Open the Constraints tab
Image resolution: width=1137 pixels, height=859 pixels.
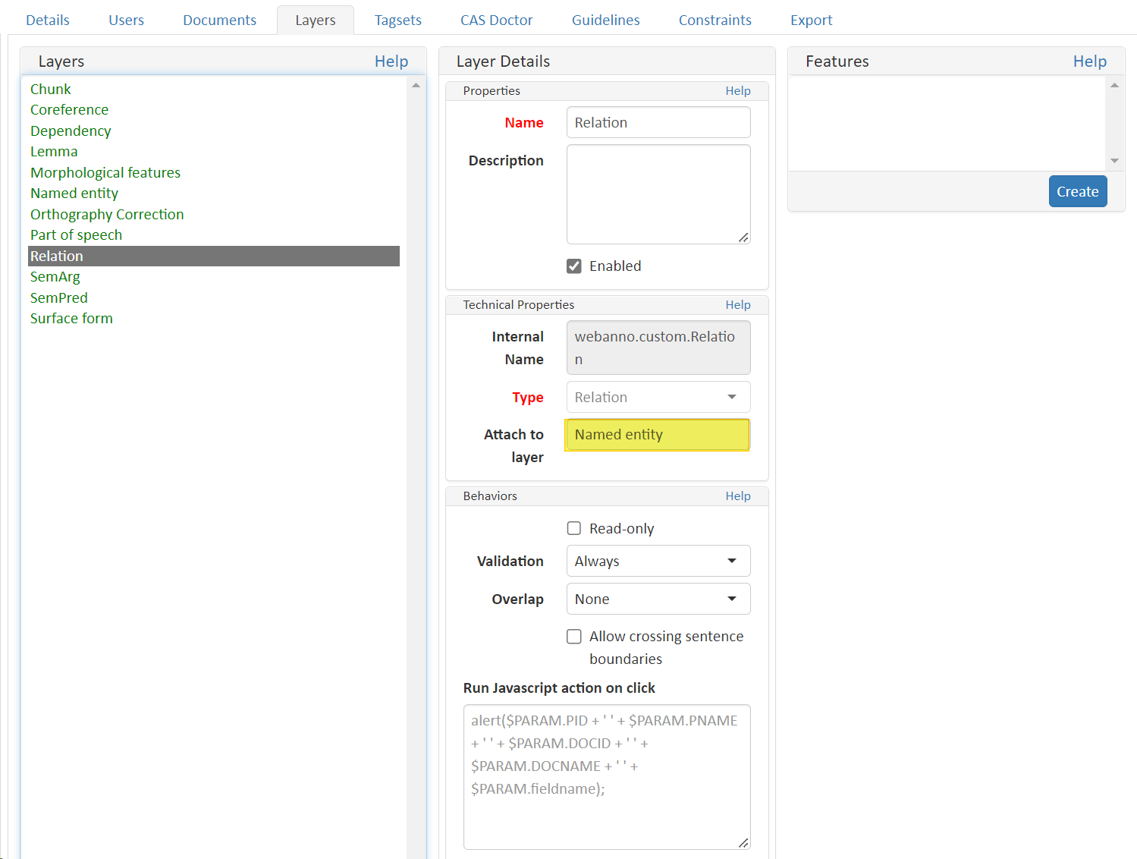tap(715, 20)
